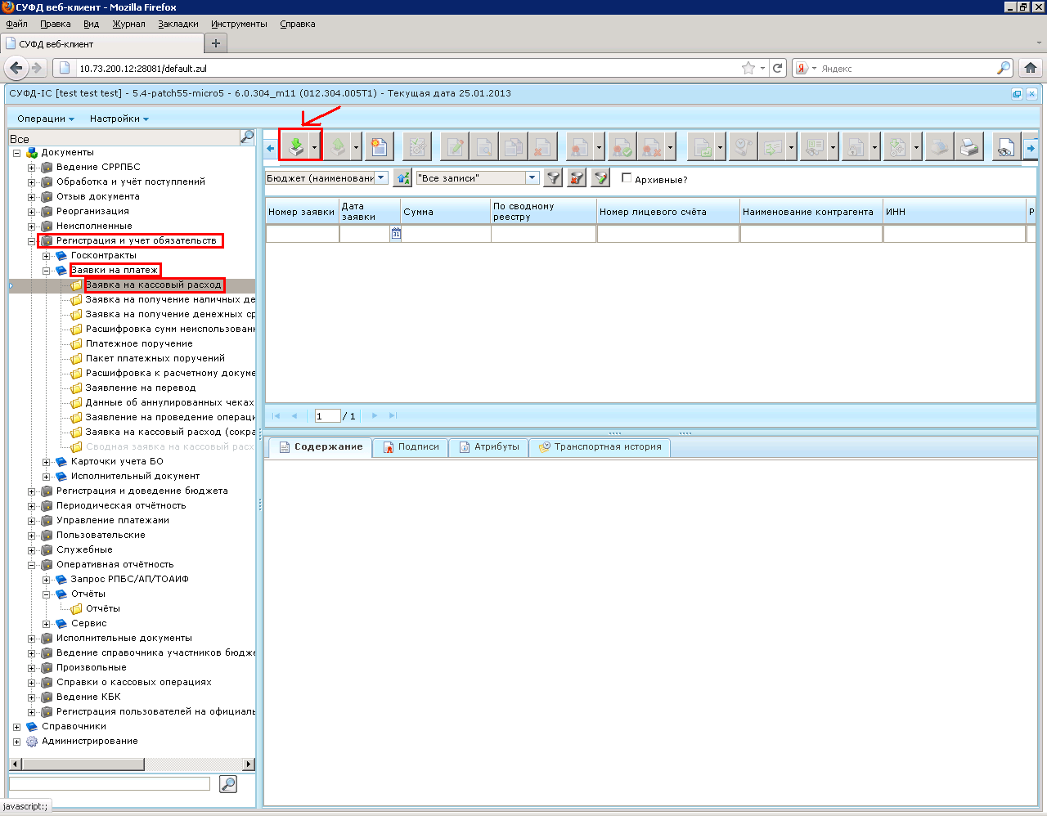The height and width of the screenshot is (816, 1047).
Task: Click the browser home icon
Action: (1031, 68)
